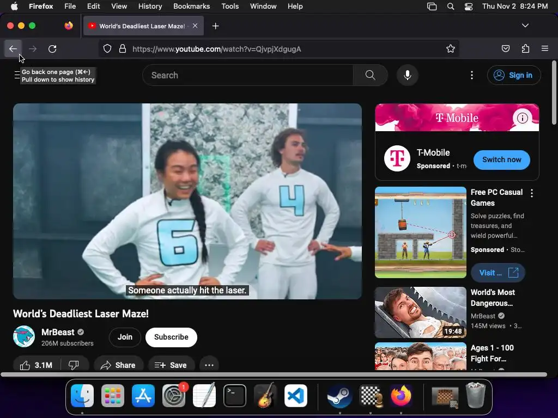This screenshot has width=558, height=418.
Task: Open Steam from the Dock
Action: pos(339,396)
